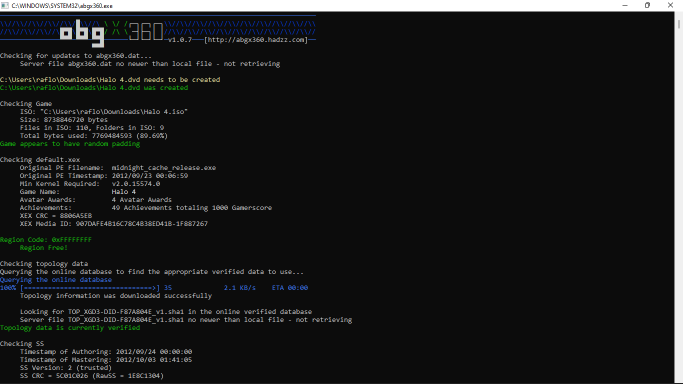Click the ISO path Halo 4.iso line
The width and height of the screenshot is (683, 384).
[x=104, y=112]
